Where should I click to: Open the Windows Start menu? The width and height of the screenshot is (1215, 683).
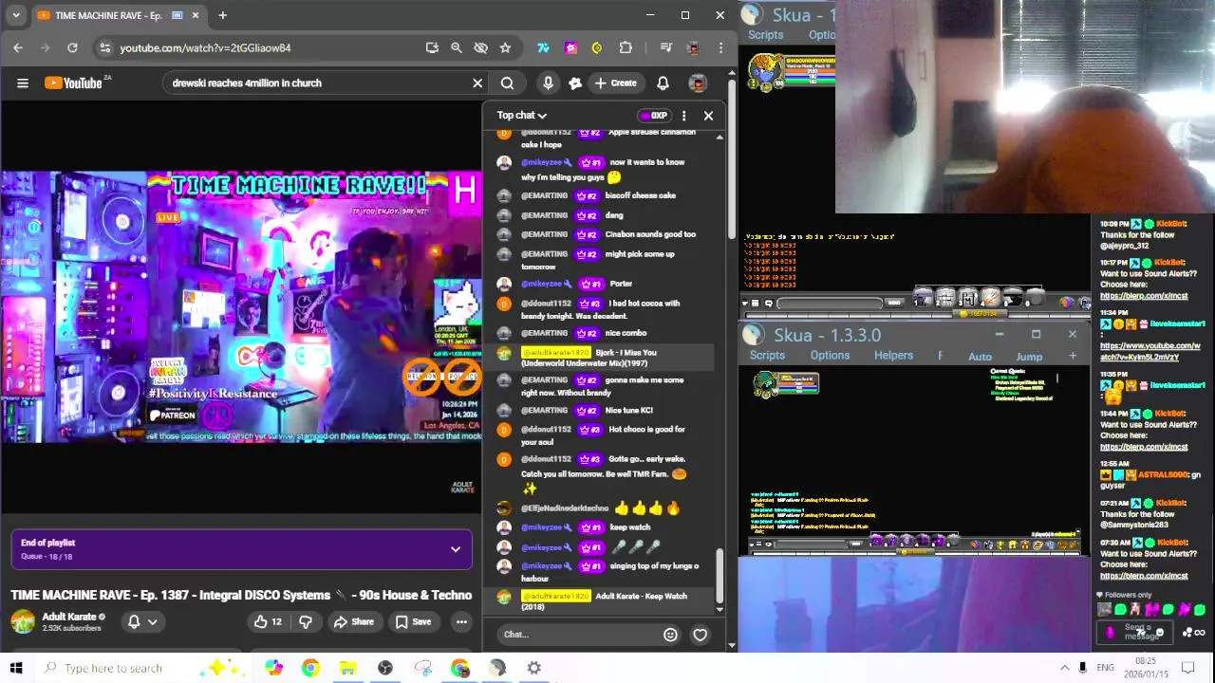pos(16,668)
